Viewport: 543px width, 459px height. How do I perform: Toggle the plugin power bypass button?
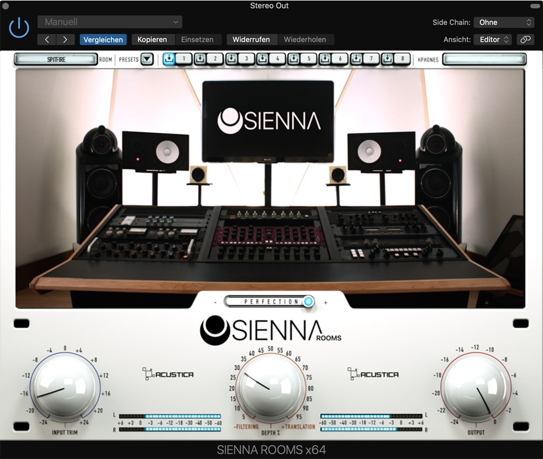(19, 28)
